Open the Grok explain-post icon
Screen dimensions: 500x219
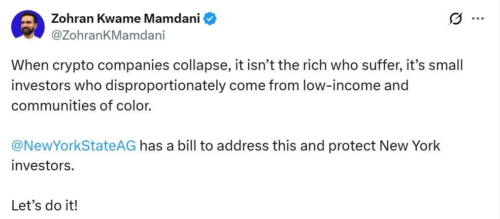click(456, 19)
